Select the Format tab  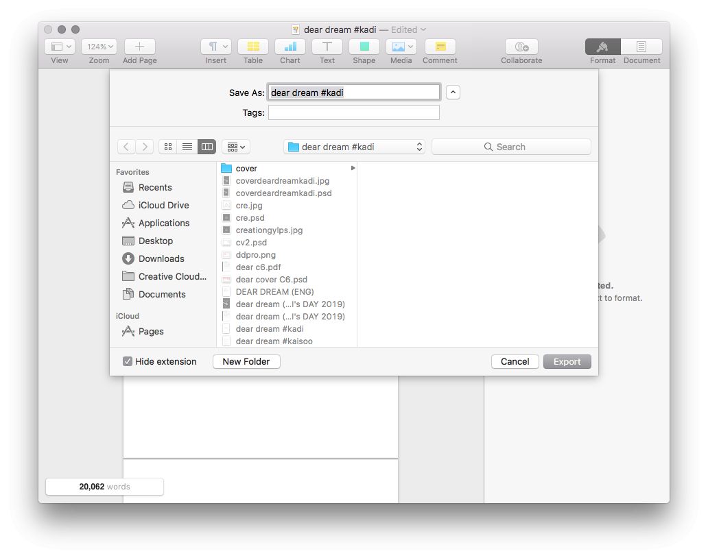602,47
